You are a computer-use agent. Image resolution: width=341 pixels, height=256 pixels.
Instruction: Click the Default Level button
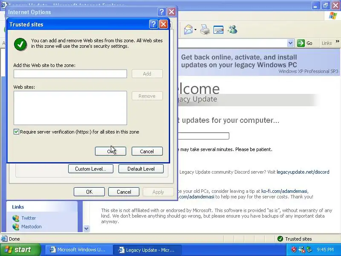(x=141, y=169)
